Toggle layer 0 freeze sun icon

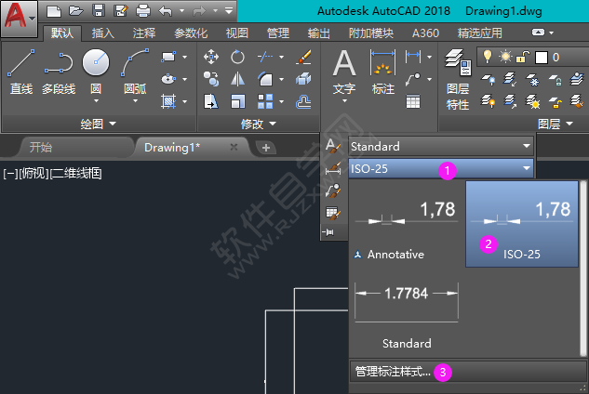tap(505, 57)
